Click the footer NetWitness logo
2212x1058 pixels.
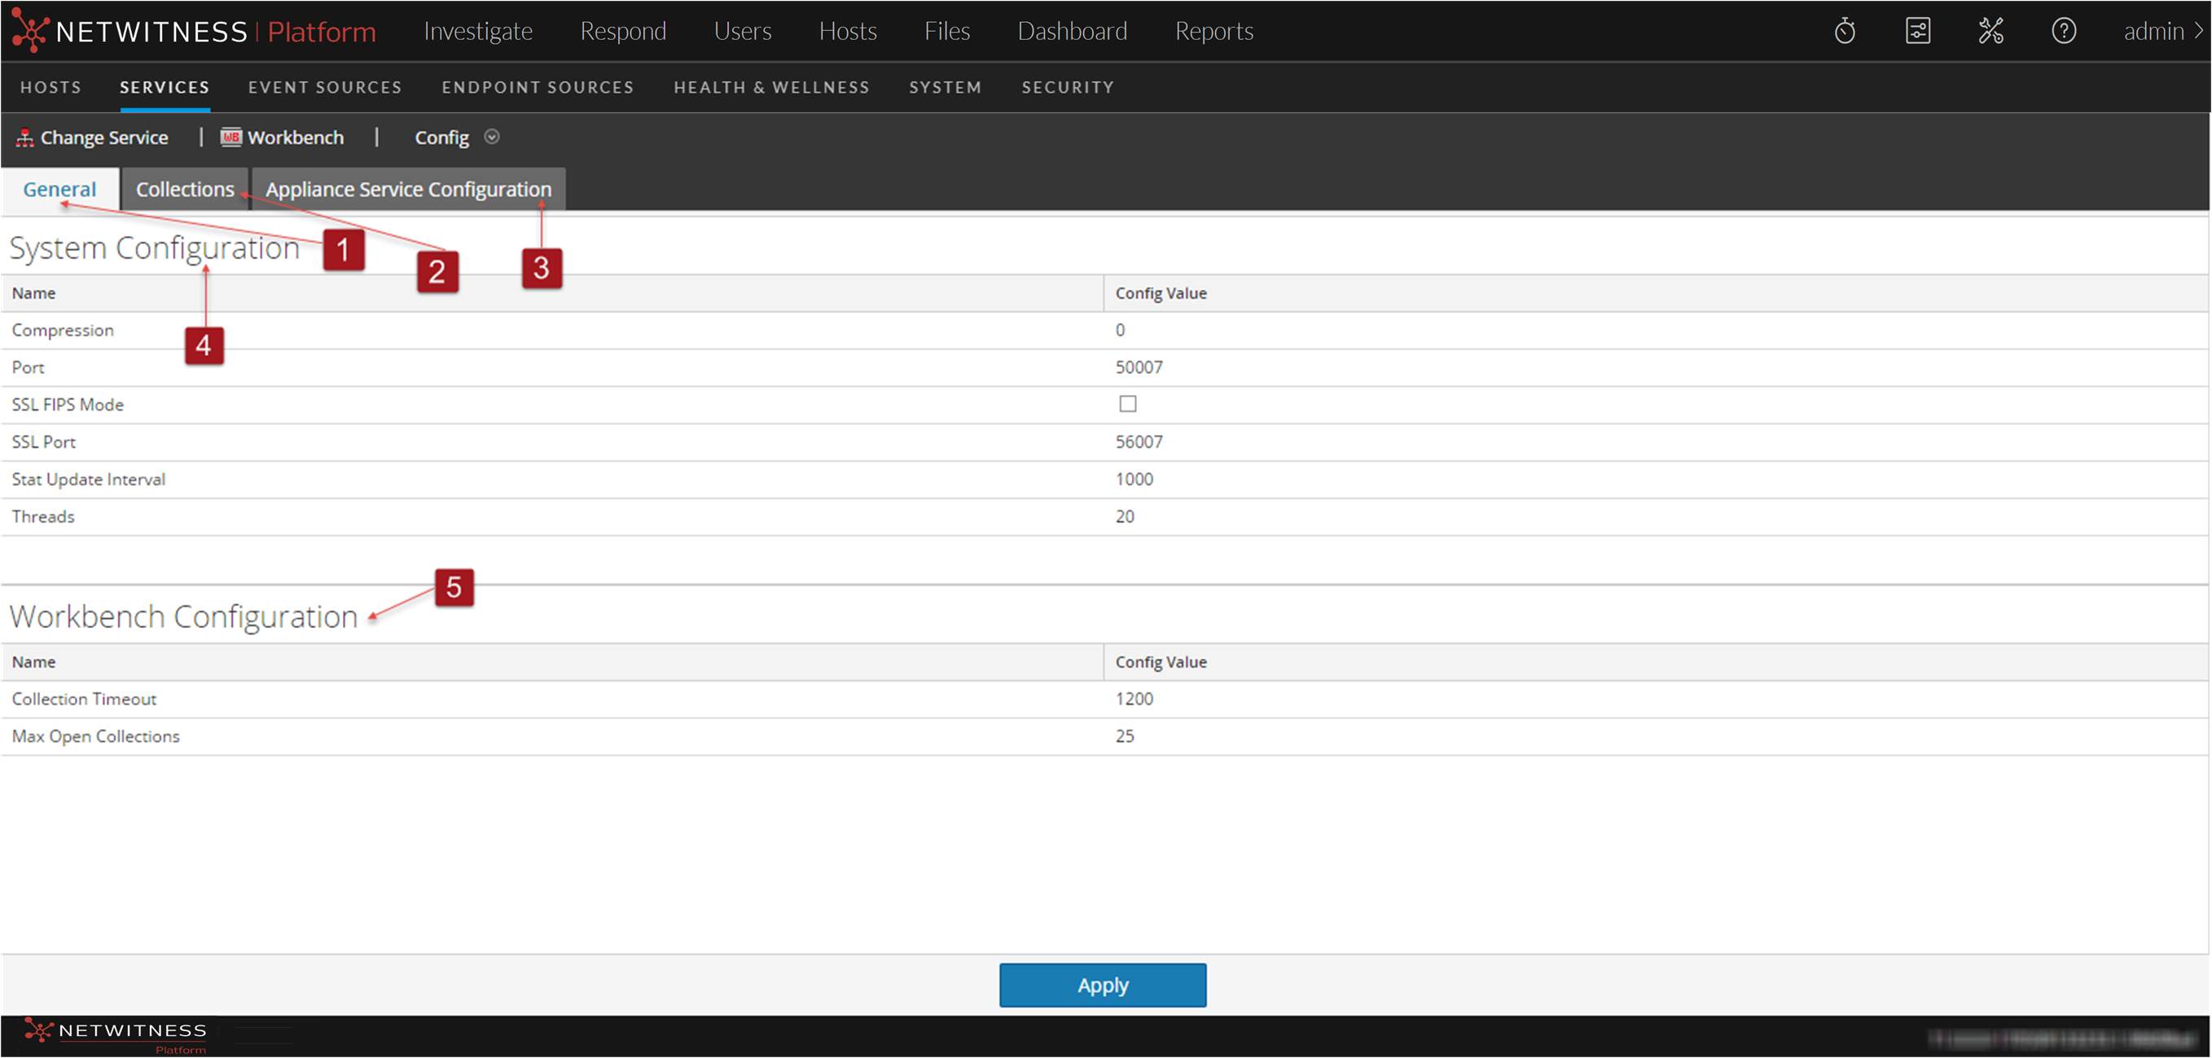point(116,1035)
